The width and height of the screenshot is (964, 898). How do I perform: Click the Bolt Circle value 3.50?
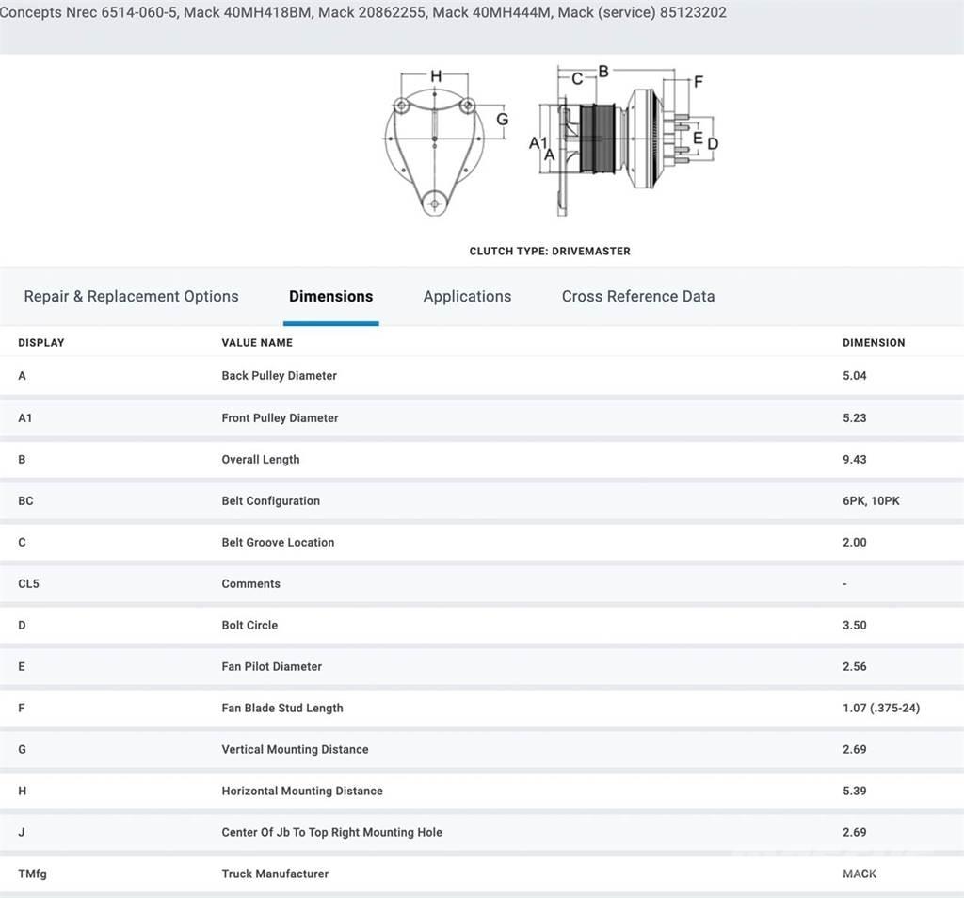854,625
